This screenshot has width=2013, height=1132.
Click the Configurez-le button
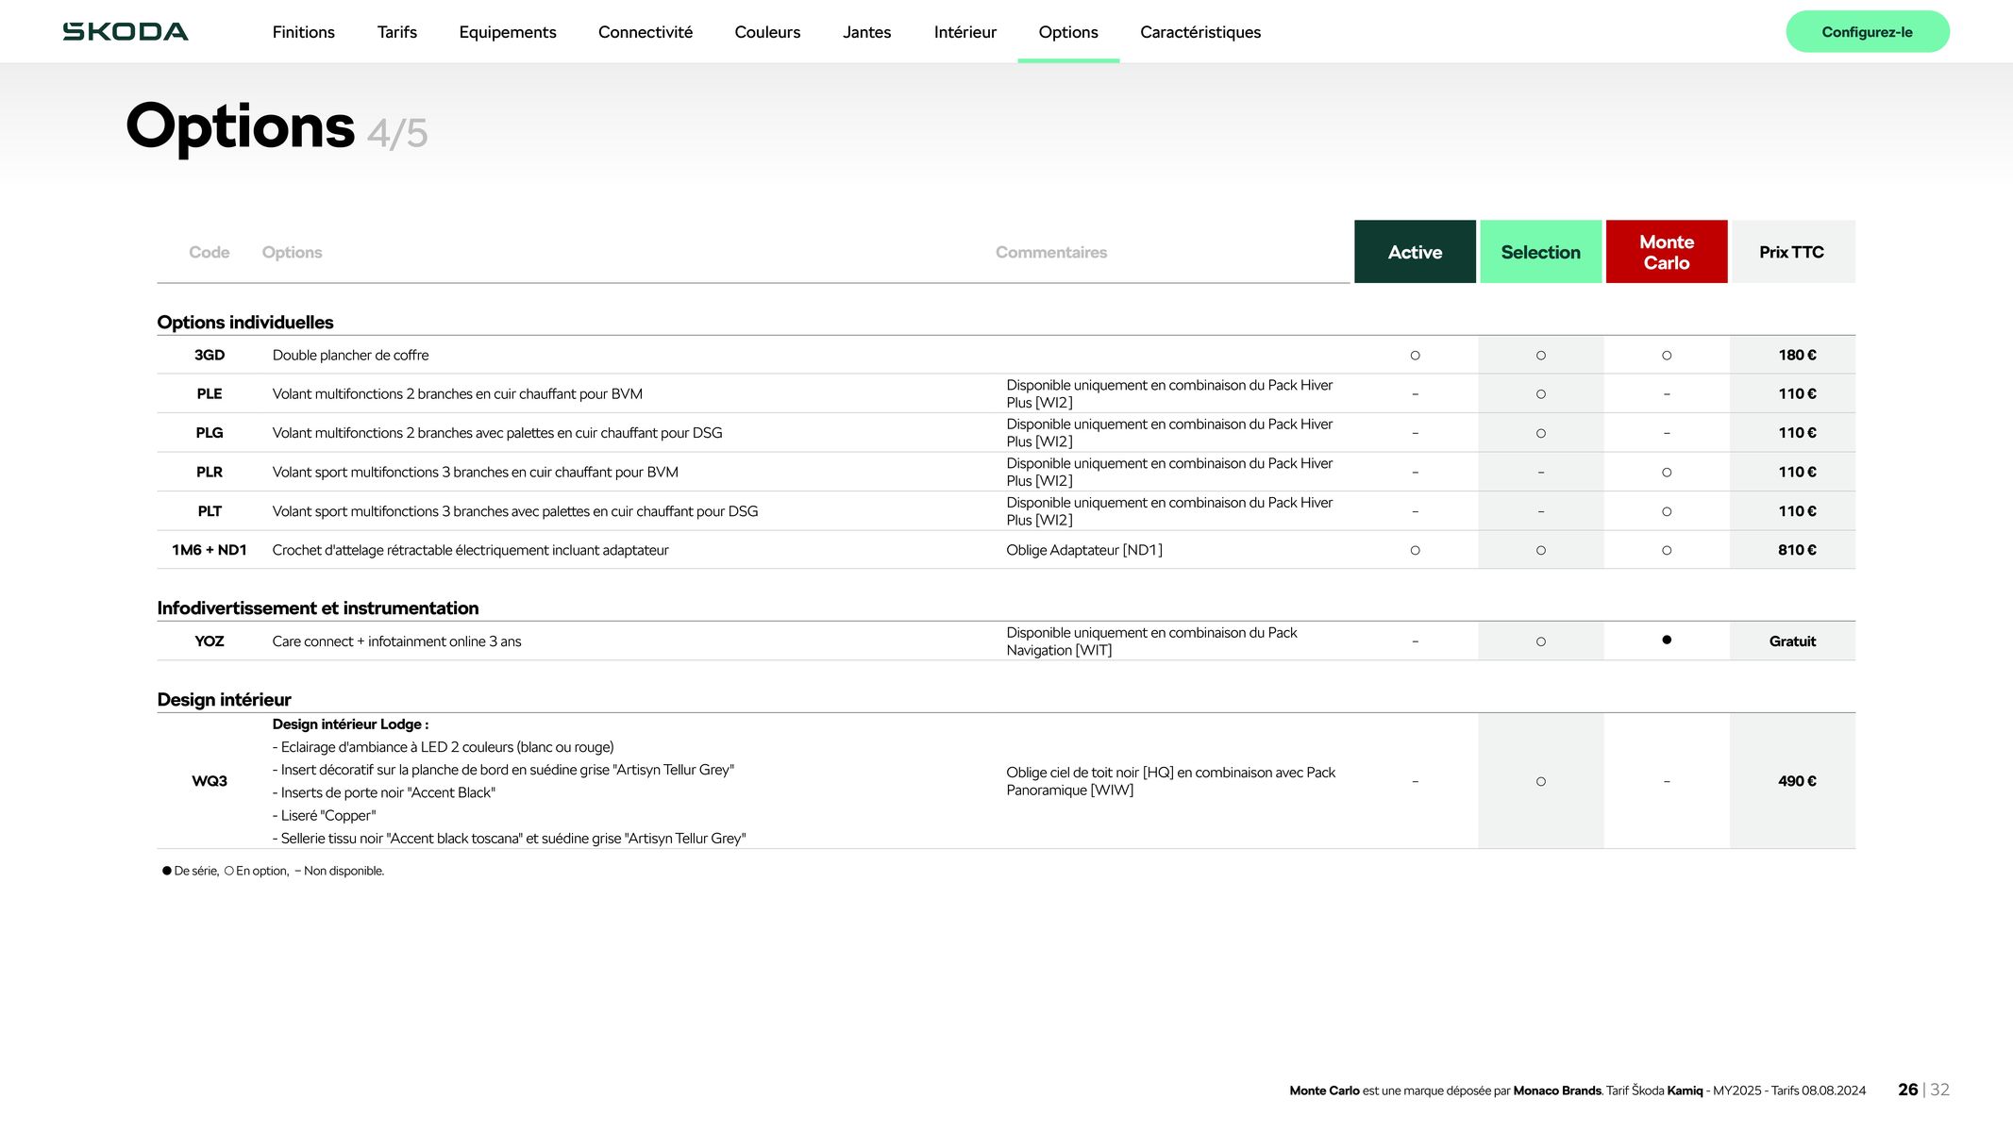click(1868, 32)
